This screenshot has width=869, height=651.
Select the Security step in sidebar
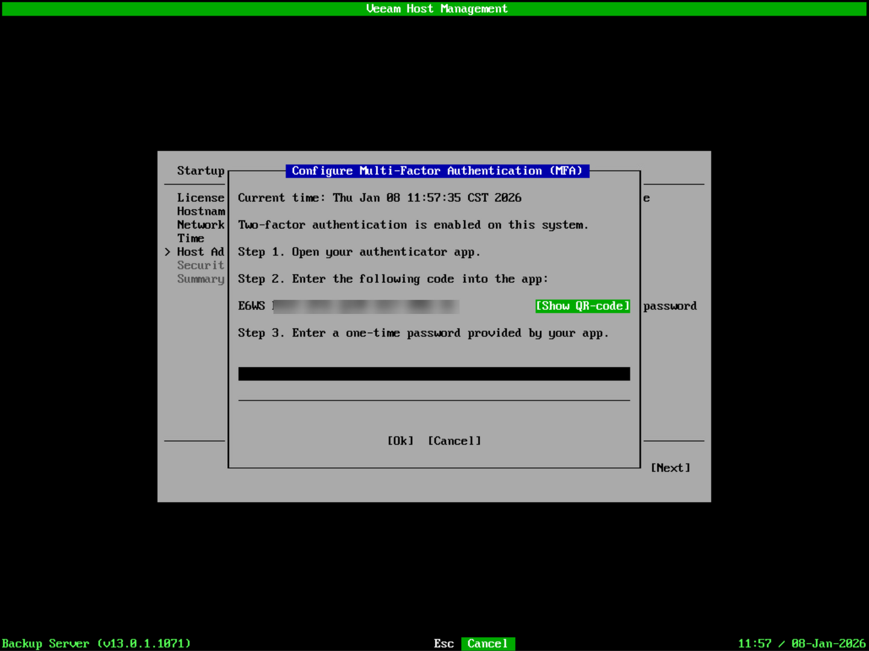(201, 265)
